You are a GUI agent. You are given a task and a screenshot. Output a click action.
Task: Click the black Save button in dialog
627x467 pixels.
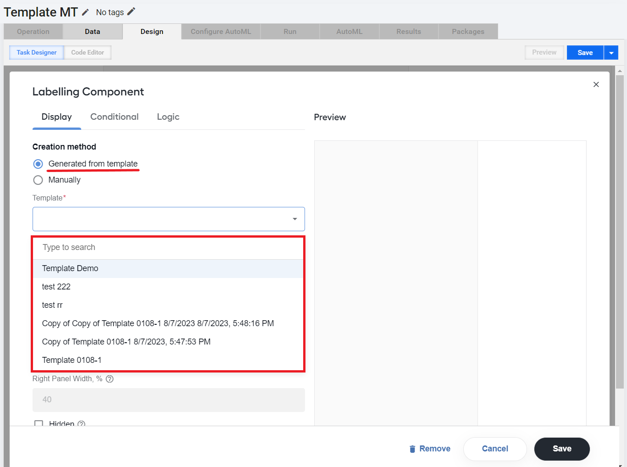click(x=562, y=449)
